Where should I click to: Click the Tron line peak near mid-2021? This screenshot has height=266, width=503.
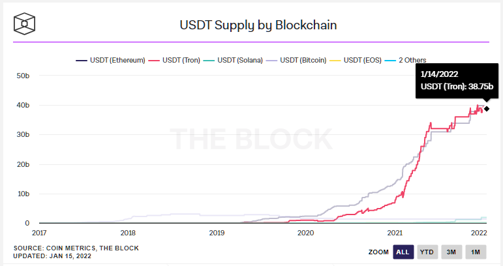[431, 123]
